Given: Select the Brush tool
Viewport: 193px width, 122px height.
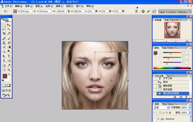Looking at the screenshot, I should tap(9, 38).
